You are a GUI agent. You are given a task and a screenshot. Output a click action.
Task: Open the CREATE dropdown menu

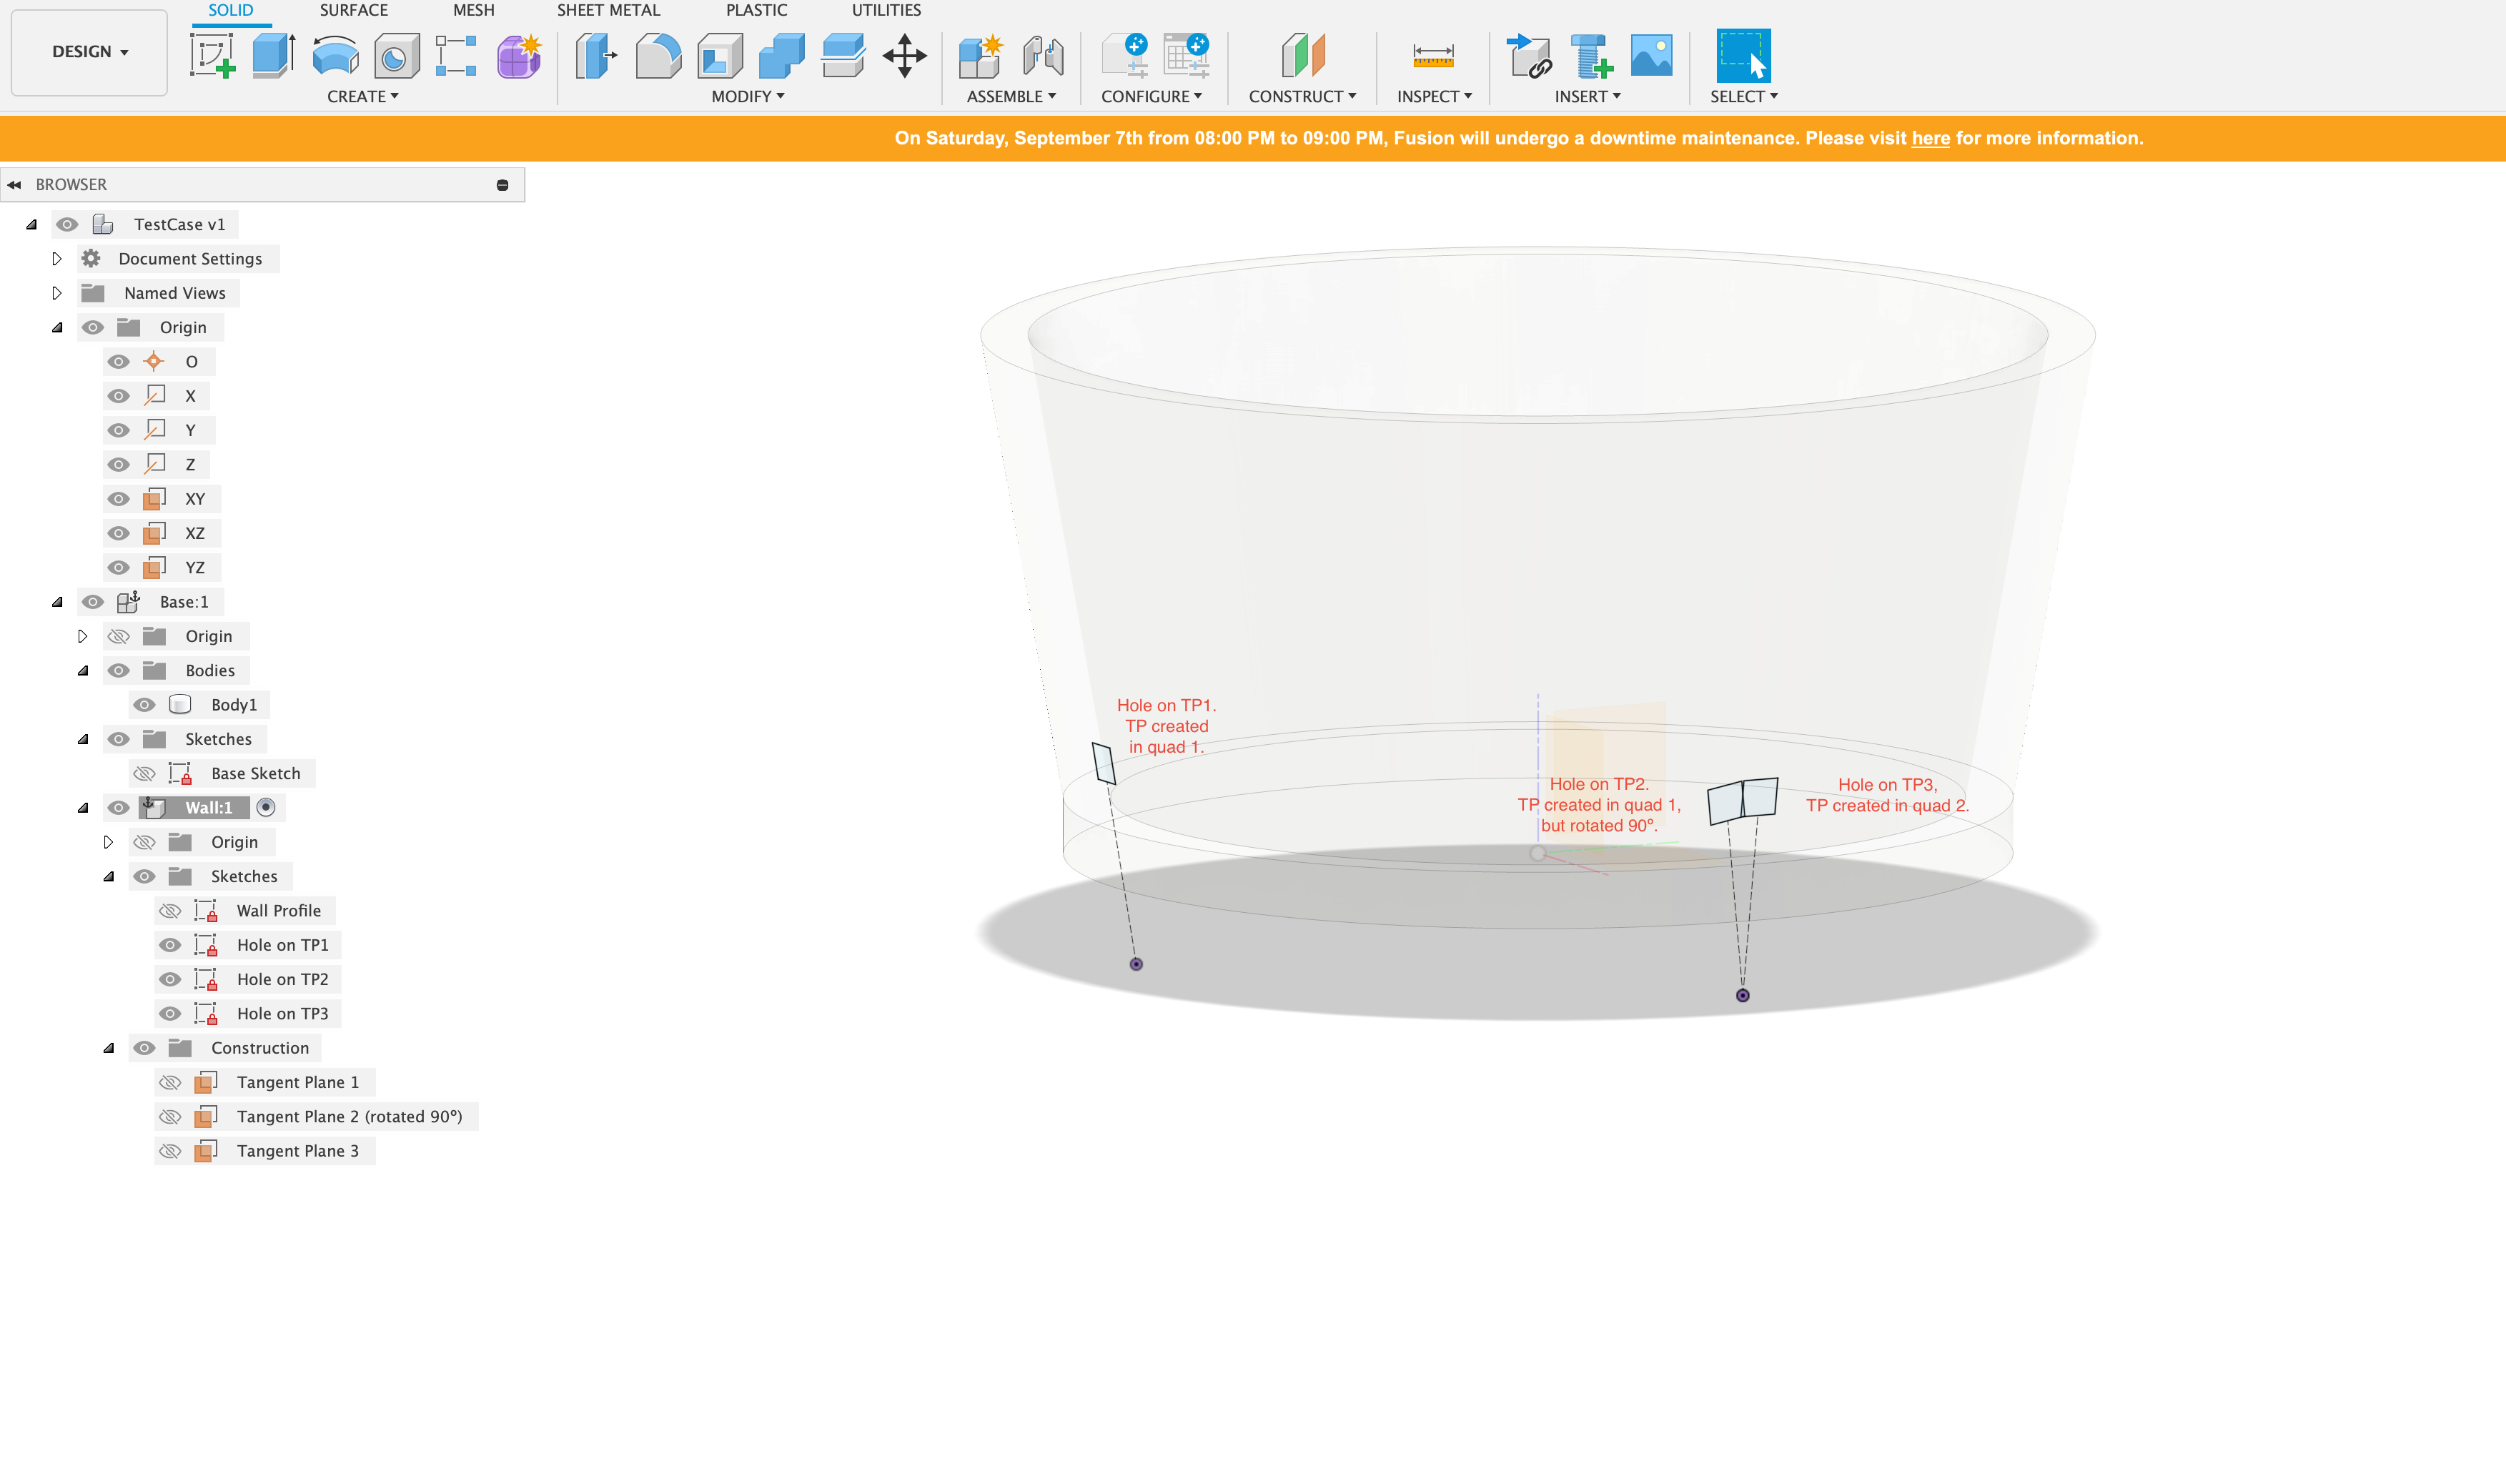pos(363,97)
